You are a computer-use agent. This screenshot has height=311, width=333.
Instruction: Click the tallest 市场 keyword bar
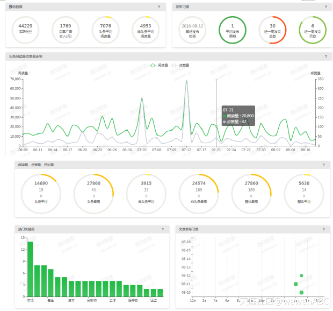[x=30, y=269]
